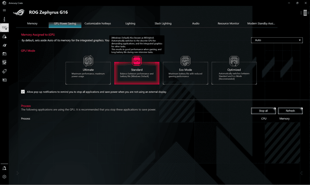Open the settings gear icon in sidebar
310x185 pixels.
click(4, 177)
